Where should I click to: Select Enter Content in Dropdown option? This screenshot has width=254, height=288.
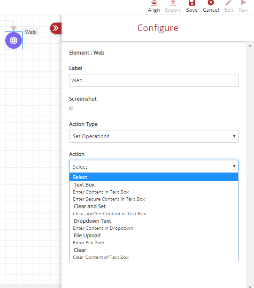pyautogui.click(x=103, y=228)
